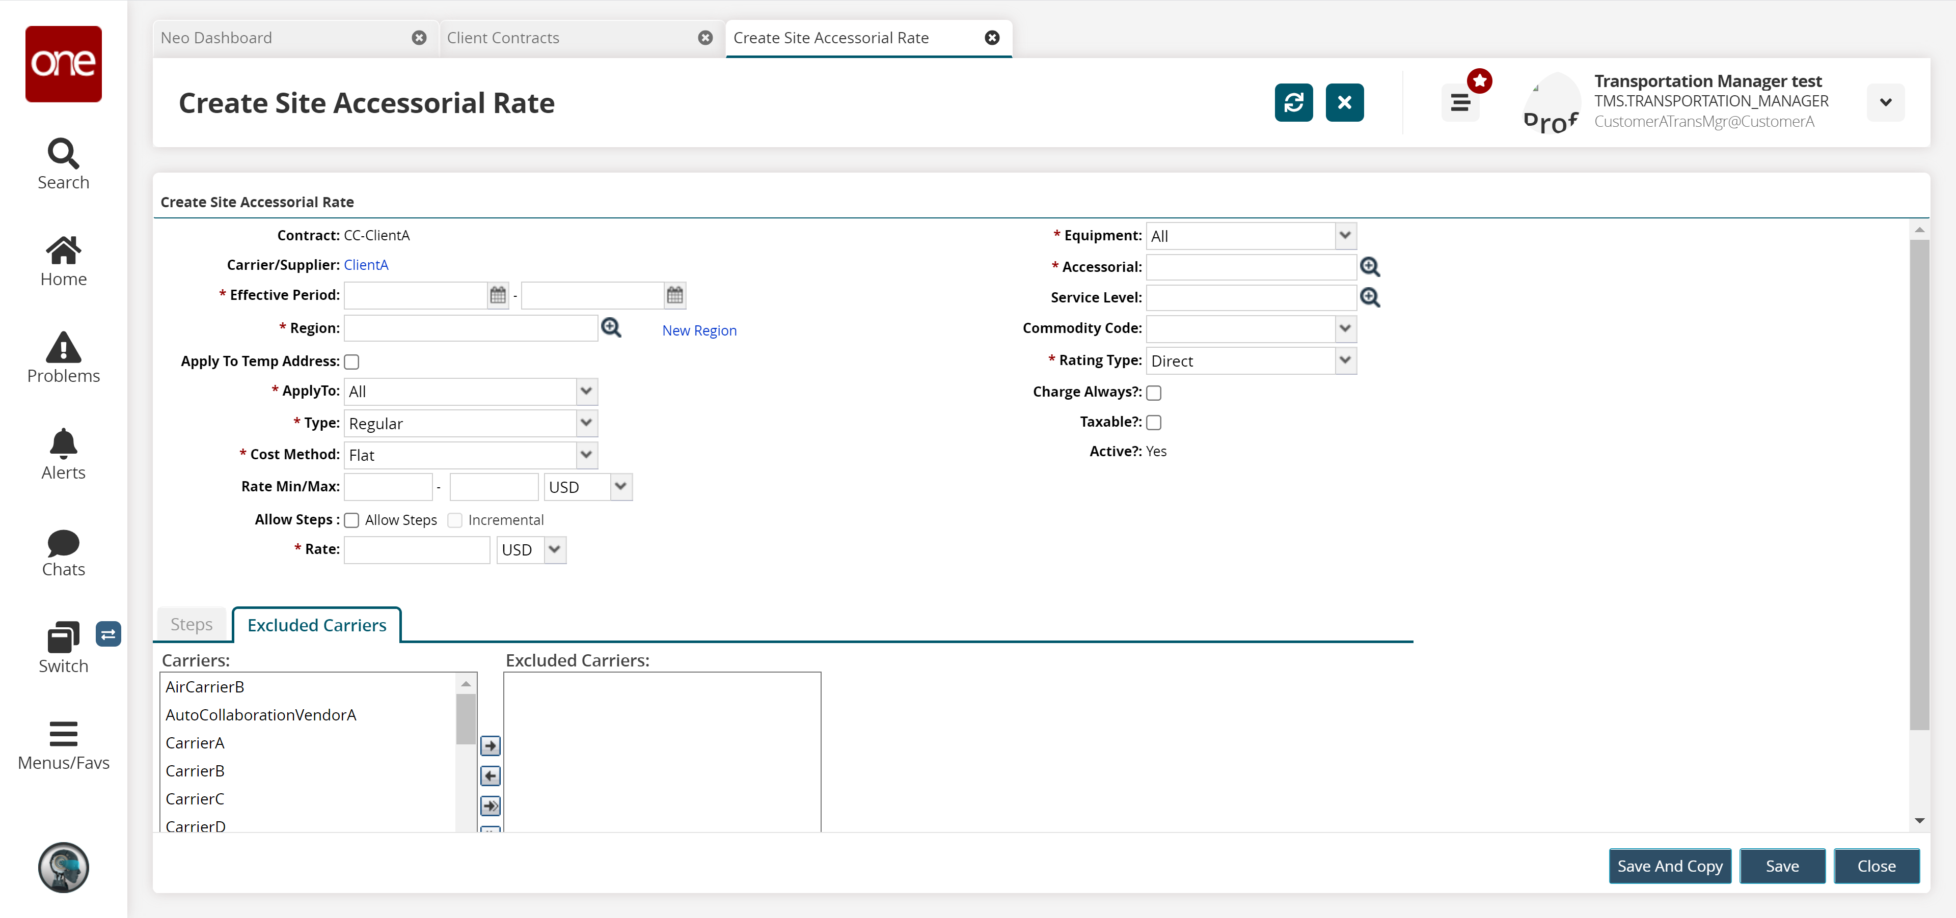Open the Accessorial search magnifier icon

coord(1370,267)
